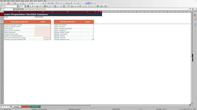The height and width of the screenshot is (110, 197).
Task: Click the Format as Percent icon
Action: [75, 6]
